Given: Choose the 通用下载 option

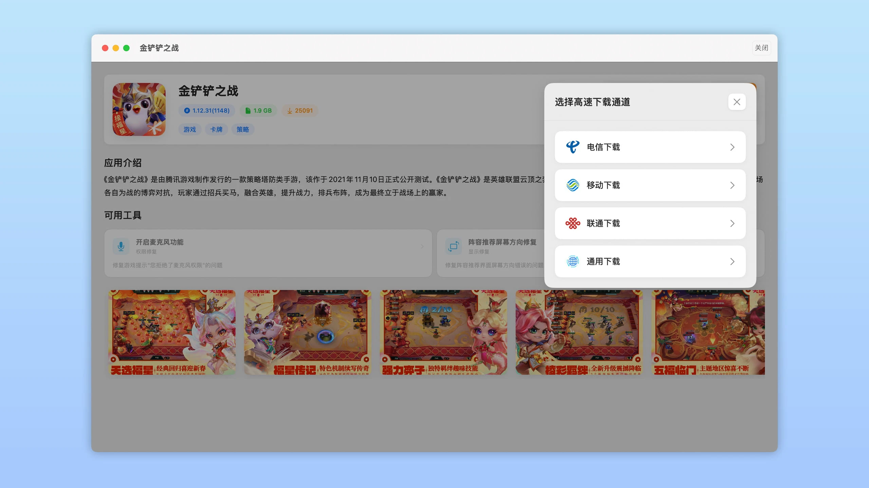Looking at the screenshot, I should (650, 261).
